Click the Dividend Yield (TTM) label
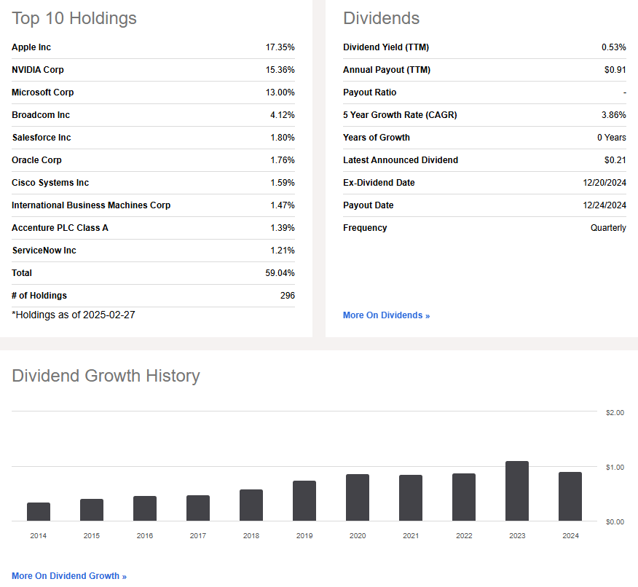The image size is (638, 587). (x=386, y=47)
